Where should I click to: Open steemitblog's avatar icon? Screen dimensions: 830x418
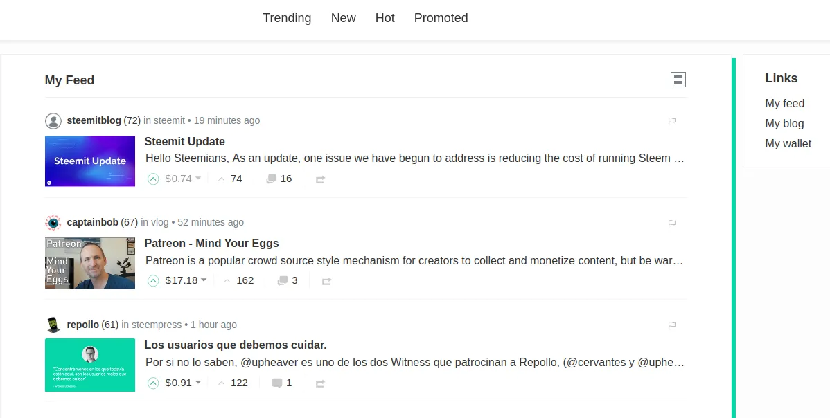tap(53, 121)
